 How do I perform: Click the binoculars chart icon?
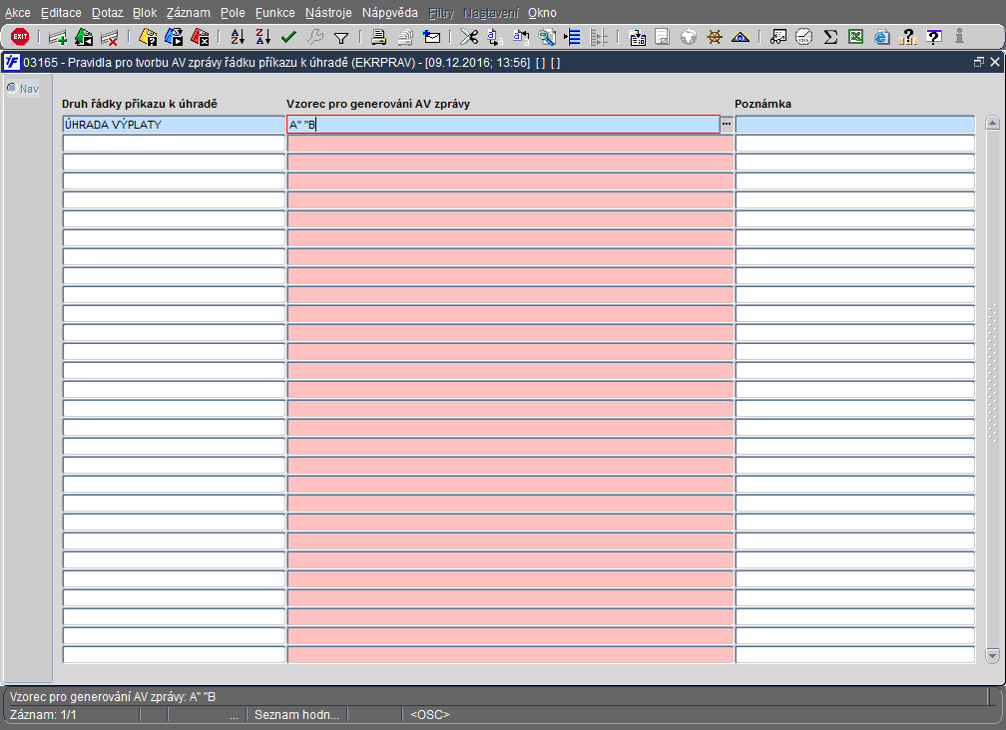(778, 37)
